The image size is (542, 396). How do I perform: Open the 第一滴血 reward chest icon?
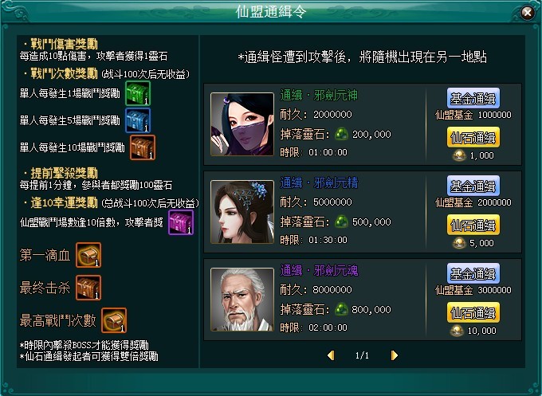pos(88,255)
